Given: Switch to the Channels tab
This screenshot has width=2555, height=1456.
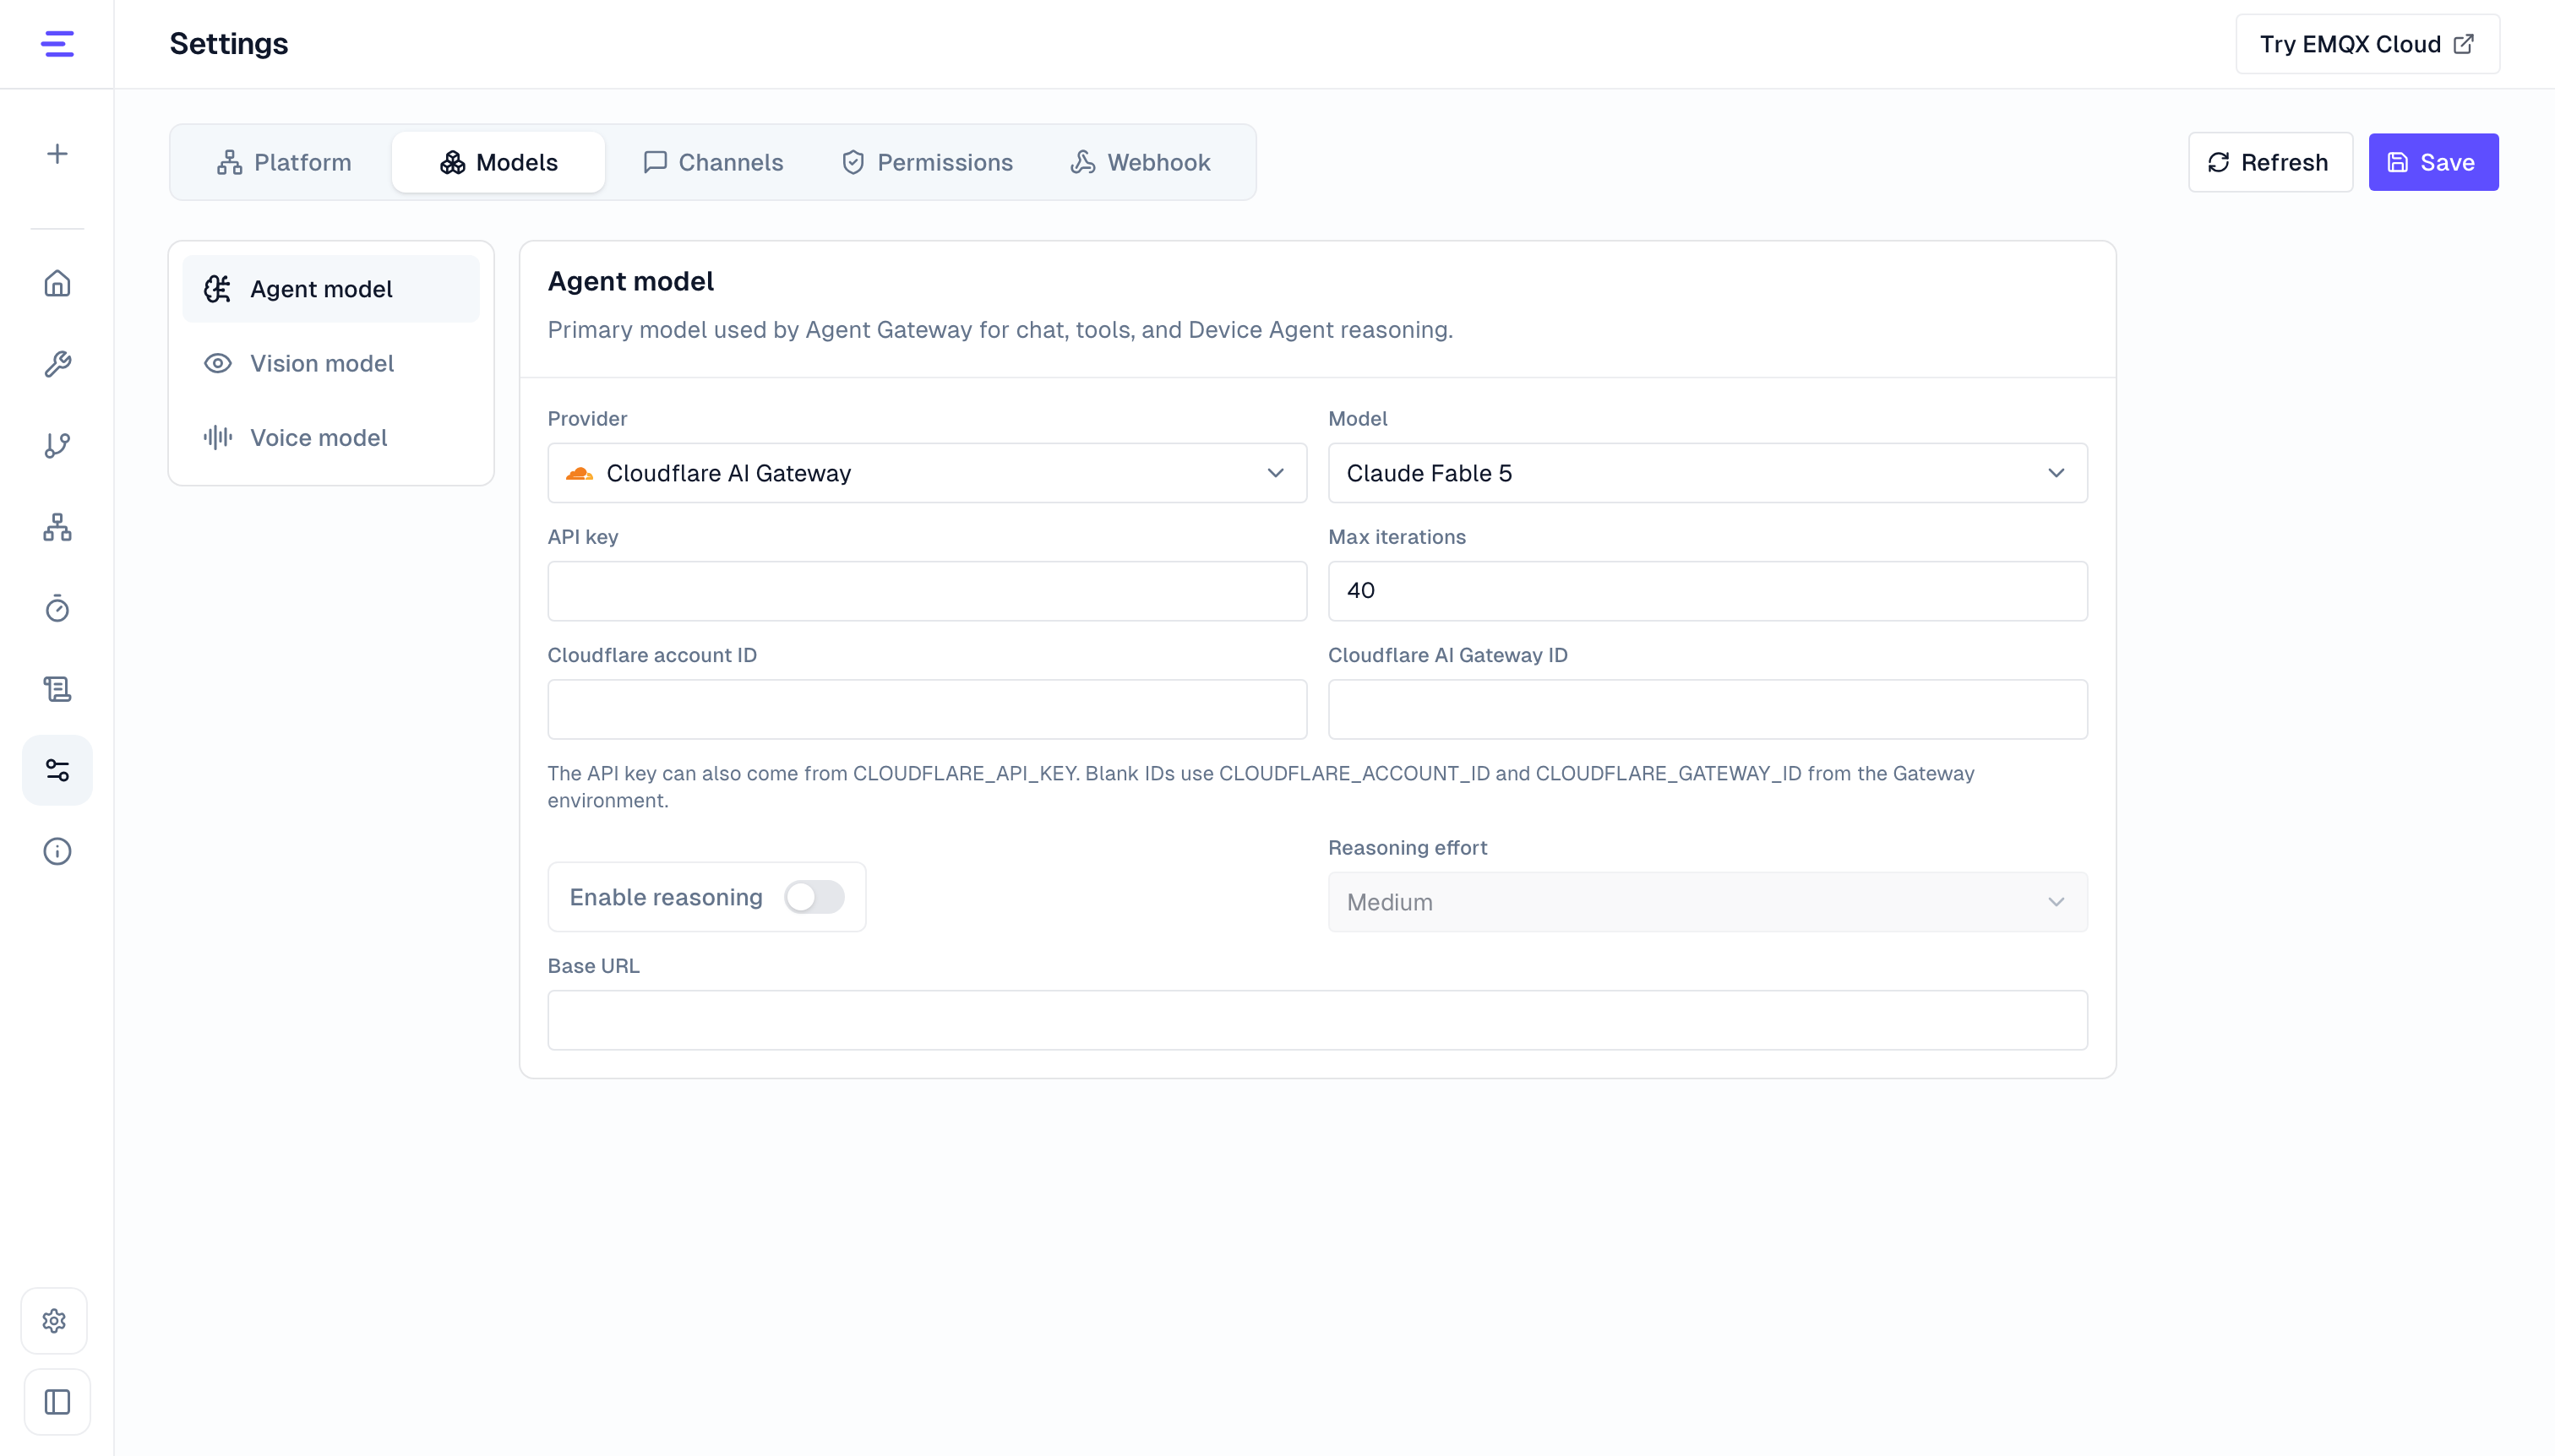Looking at the screenshot, I should click(712, 162).
